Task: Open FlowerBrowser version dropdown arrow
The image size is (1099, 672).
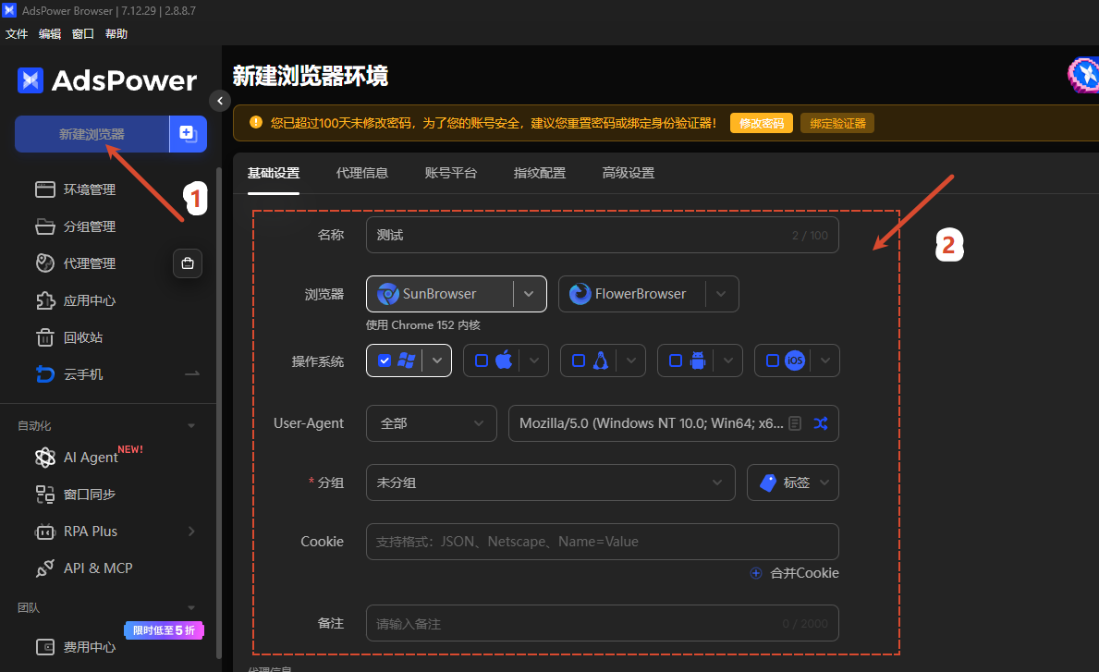Action: point(721,294)
